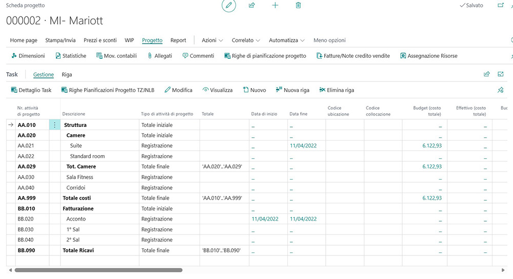Select the Progetto tab

click(x=152, y=40)
